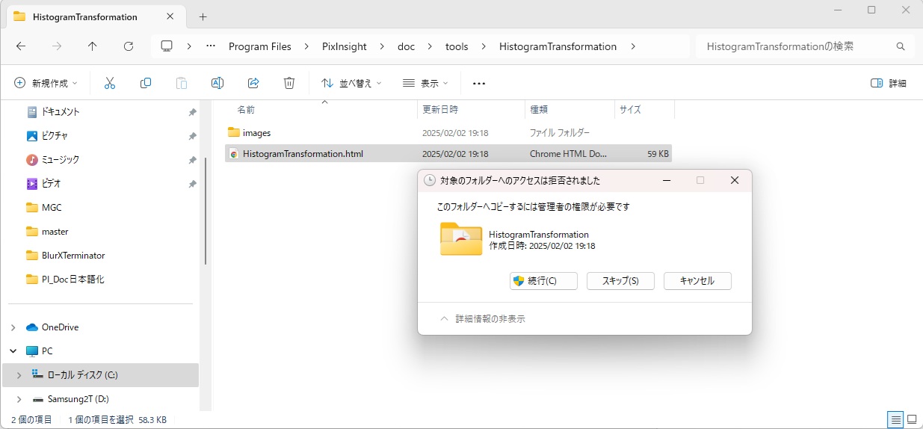Viewport: 923px width, 429px height.
Task: Click the Share icon in toolbar
Action: click(253, 83)
